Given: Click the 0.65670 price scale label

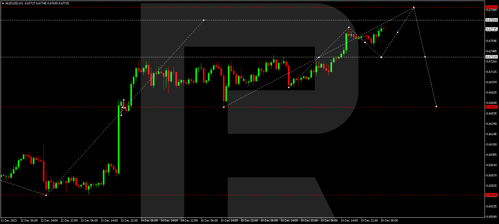Looking at the screenshot, I should 491,175.
